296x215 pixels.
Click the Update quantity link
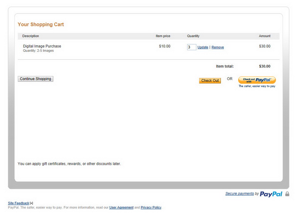[203, 47]
